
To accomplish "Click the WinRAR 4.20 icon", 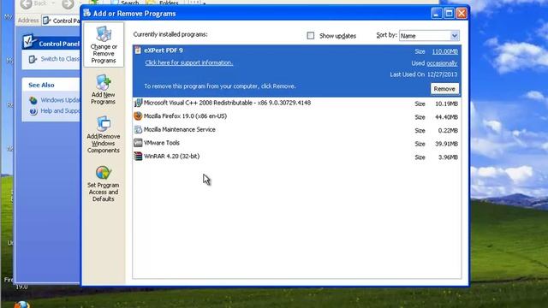I will coord(138,156).
